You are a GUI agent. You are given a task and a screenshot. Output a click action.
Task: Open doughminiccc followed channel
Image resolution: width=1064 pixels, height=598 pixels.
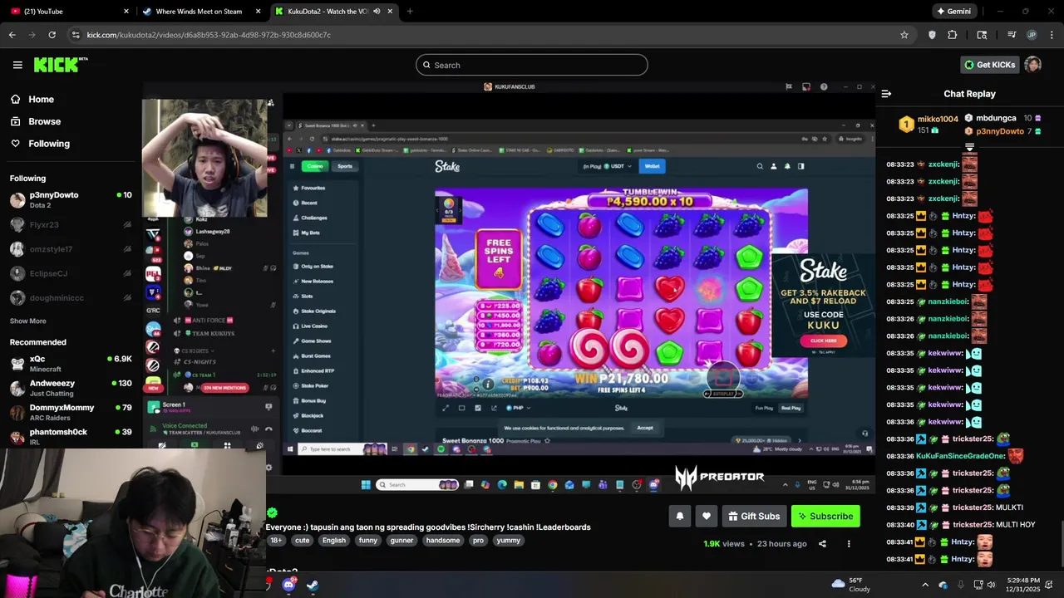click(71, 298)
